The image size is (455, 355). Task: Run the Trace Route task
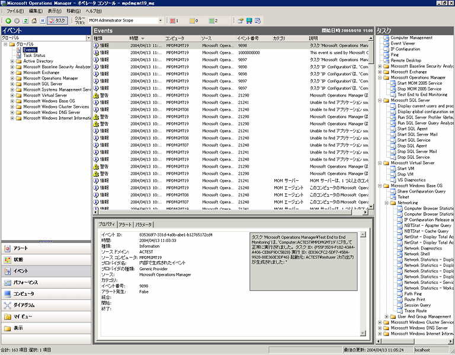click(415, 311)
